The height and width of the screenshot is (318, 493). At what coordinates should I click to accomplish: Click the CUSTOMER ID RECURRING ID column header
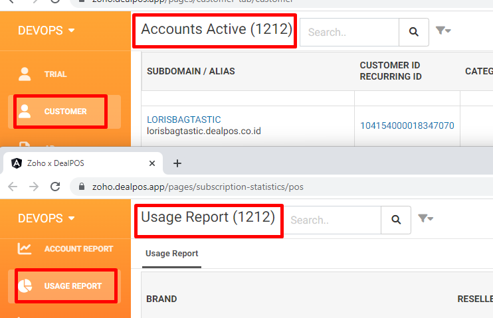point(391,70)
